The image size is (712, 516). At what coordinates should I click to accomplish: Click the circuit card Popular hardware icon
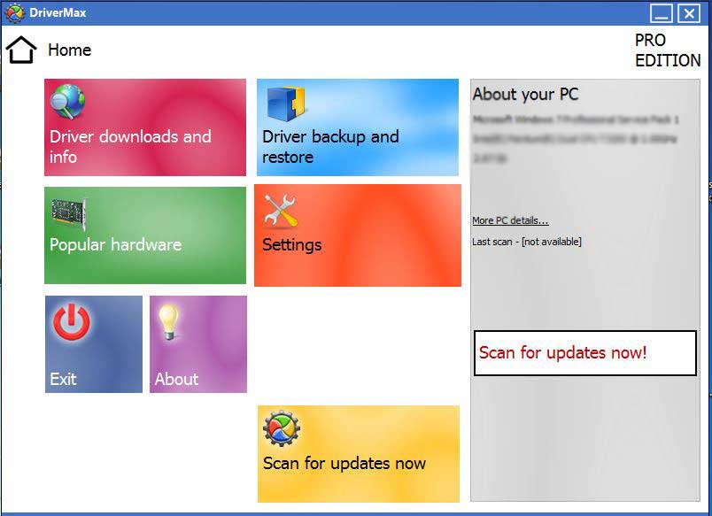pyautogui.click(x=68, y=213)
